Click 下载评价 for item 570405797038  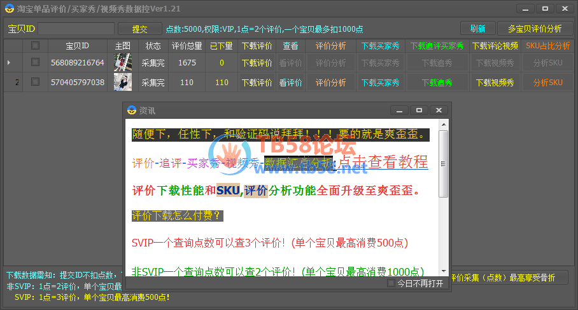click(257, 83)
